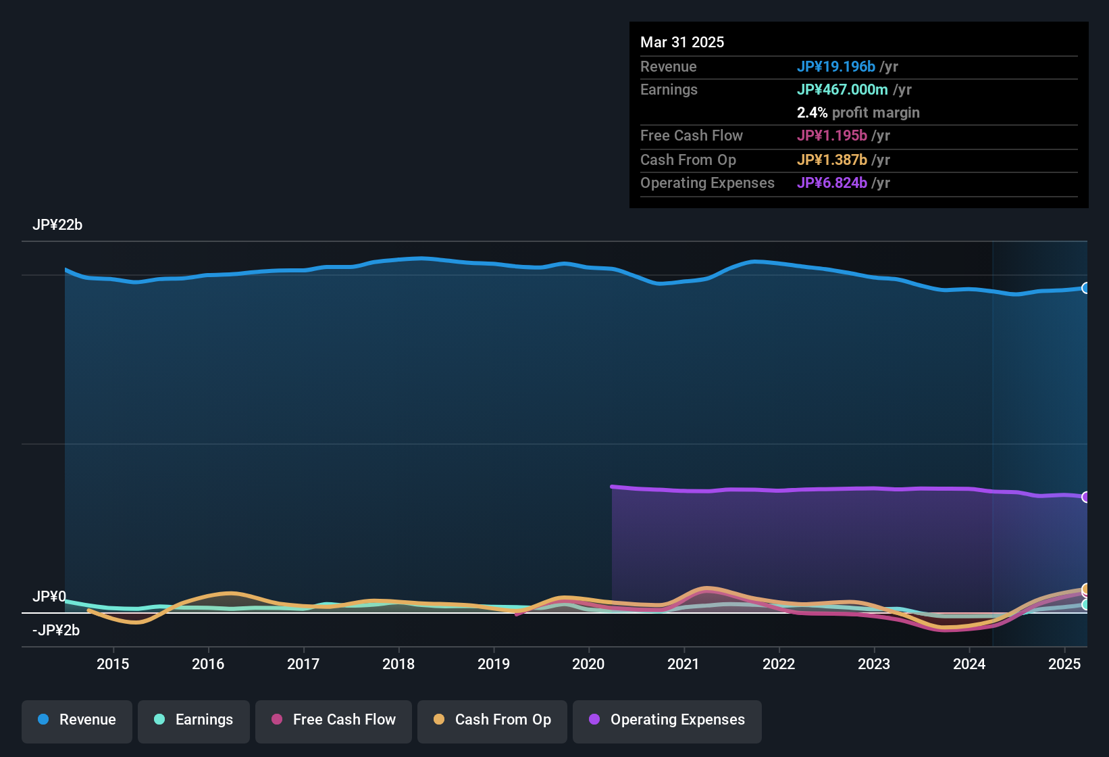Toggle the Earnings legend button
1109x757 pixels.
194,722
